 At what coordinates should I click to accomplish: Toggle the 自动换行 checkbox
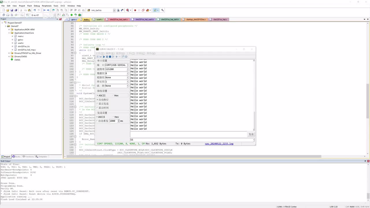[103, 100]
